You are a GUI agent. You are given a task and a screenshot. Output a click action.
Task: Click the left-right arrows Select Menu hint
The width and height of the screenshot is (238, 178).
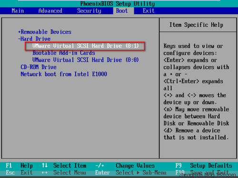click(64, 173)
